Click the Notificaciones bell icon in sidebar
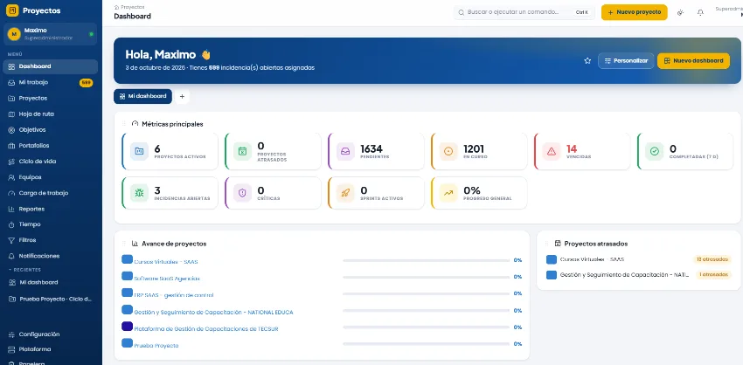This screenshot has height=365, width=743. click(x=12, y=256)
